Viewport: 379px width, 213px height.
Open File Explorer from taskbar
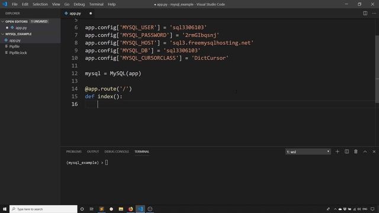point(121,209)
